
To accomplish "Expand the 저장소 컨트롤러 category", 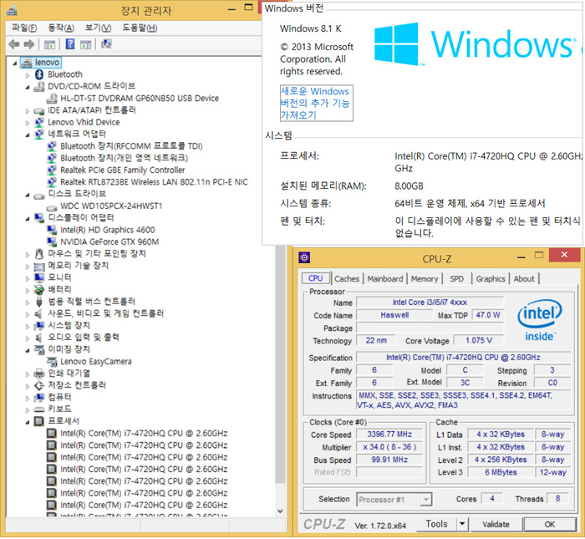I will point(28,386).
